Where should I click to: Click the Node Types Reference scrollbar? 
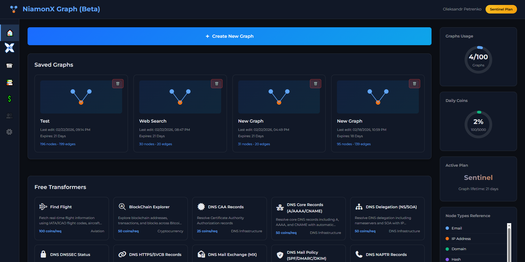click(509, 242)
